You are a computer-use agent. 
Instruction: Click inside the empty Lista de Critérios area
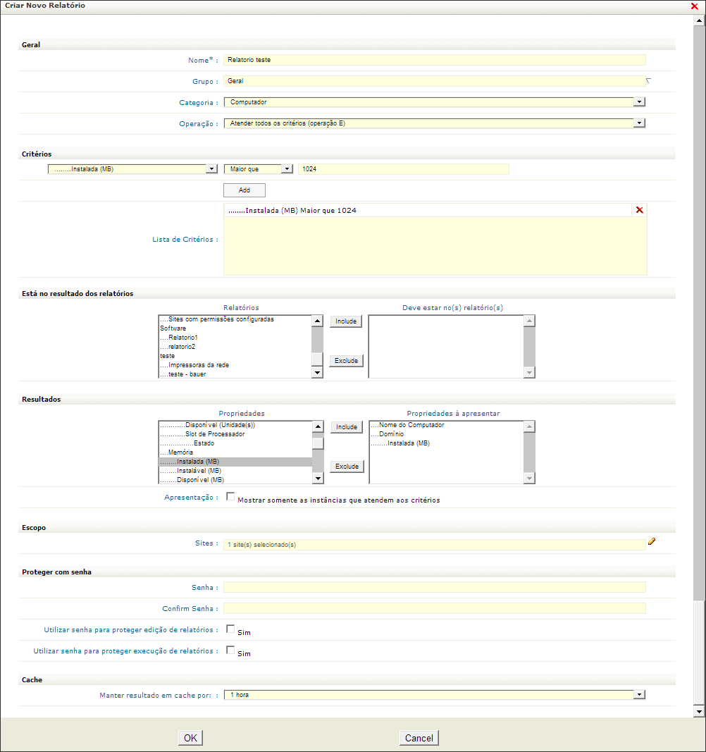click(x=435, y=246)
